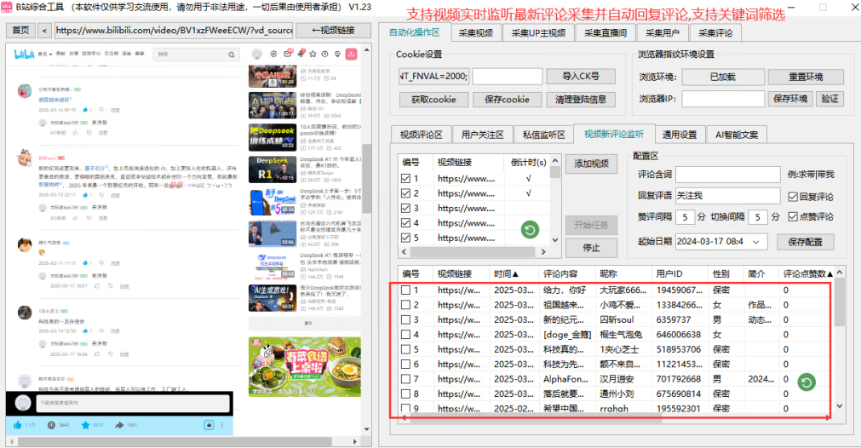Switch to the 采集视频 tab
The image size is (861, 448).
(x=476, y=33)
